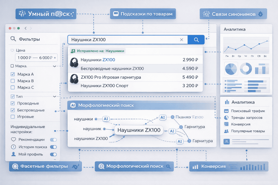Uncheck the Марка A checkbox
278x185 pixels.
(12, 75)
